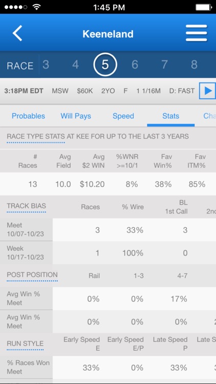Image resolution: width=216 pixels, height=384 pixels.
Task: Open the Stats tab
Action: point(170,116)
